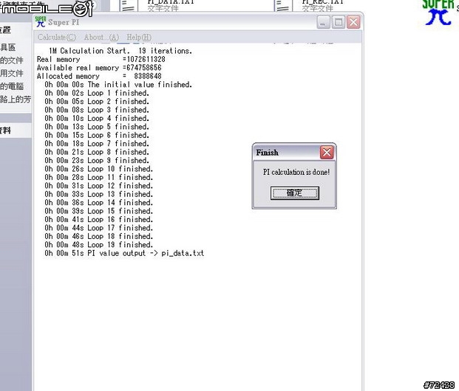Click '的電腦' link in Explorer sidebar
Screen dimensions: 459x391
click(x=12, y=86)
